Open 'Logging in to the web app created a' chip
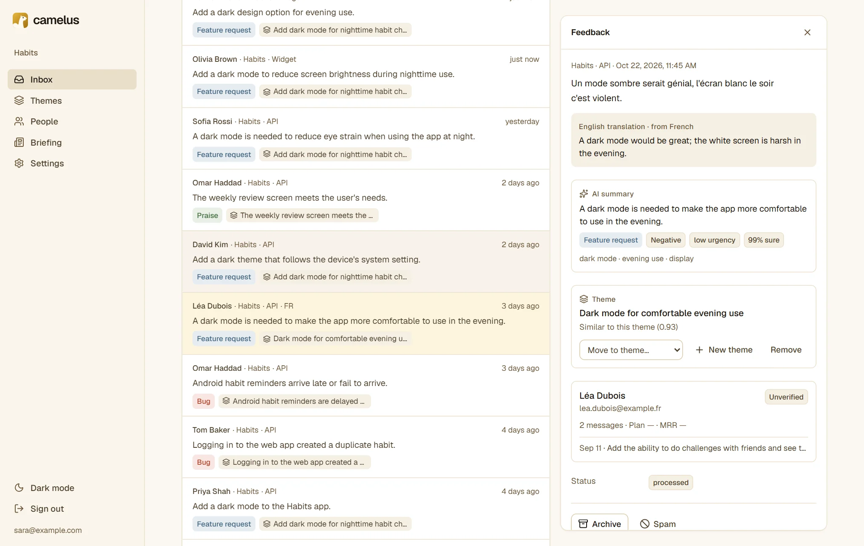 [294, 462]
